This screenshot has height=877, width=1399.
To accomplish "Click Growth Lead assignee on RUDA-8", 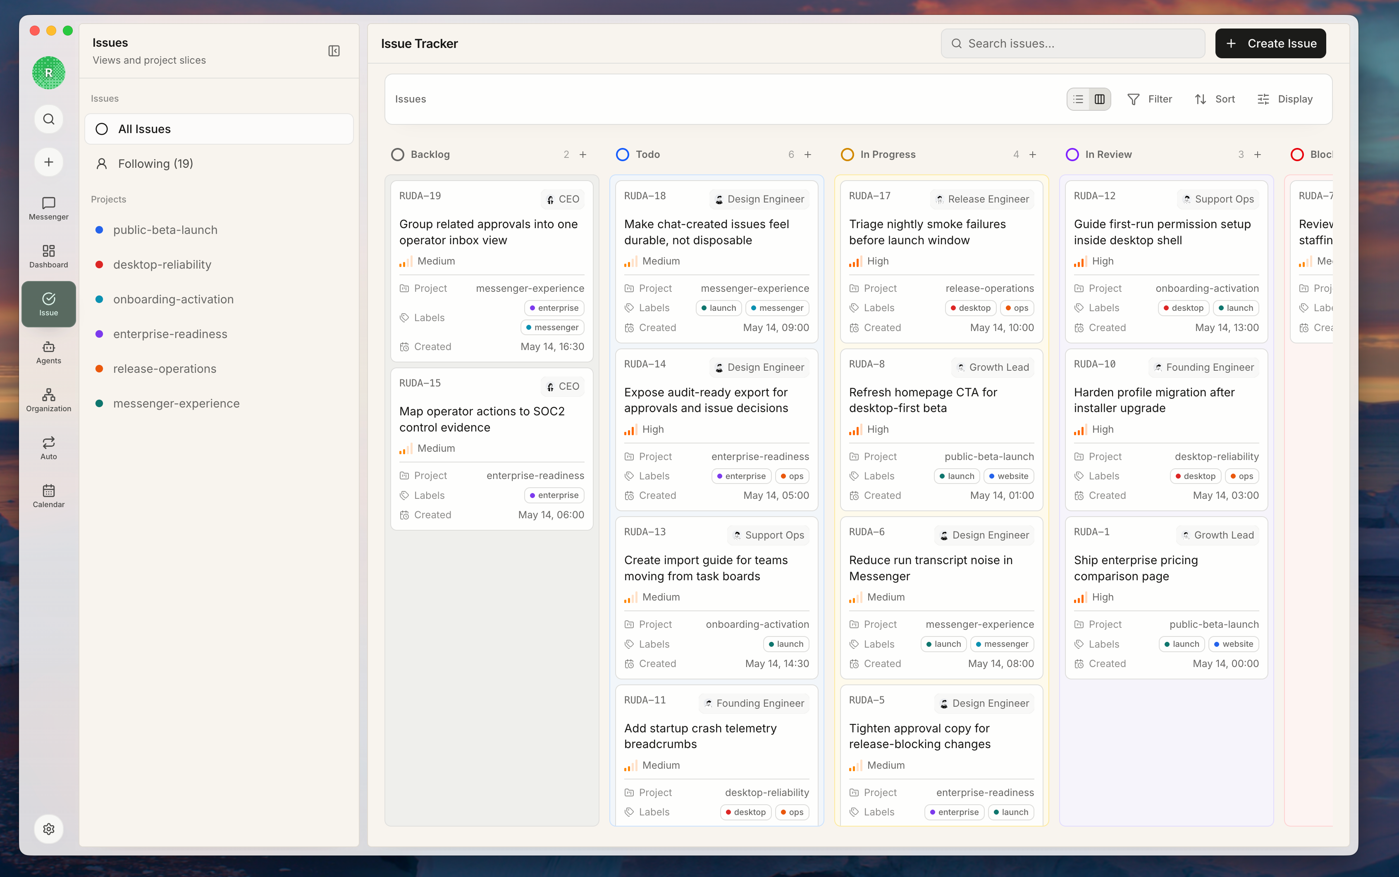I will [993, 367].
